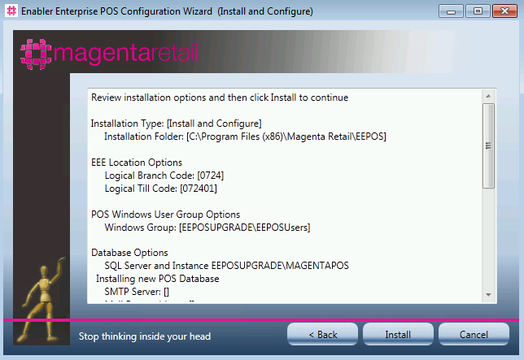Click the window title text
Screen dimensions: 524x360
(167, 11)
